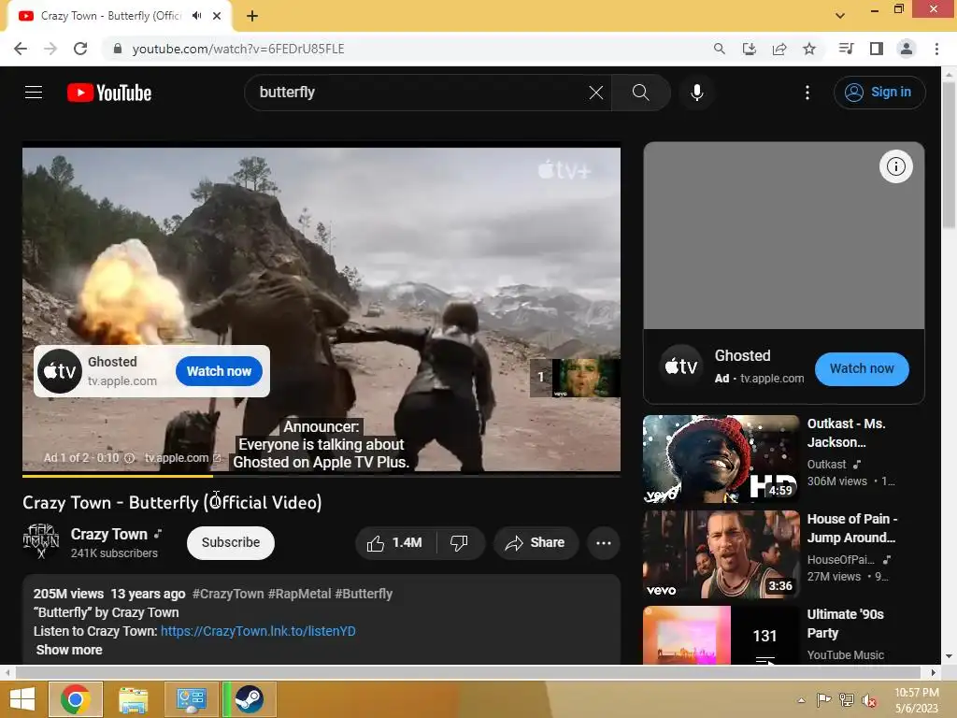Open Ultimate '90s Party playlist thumbnail
The height and width of the screenshot is (718, 957).
click(721, 635)
